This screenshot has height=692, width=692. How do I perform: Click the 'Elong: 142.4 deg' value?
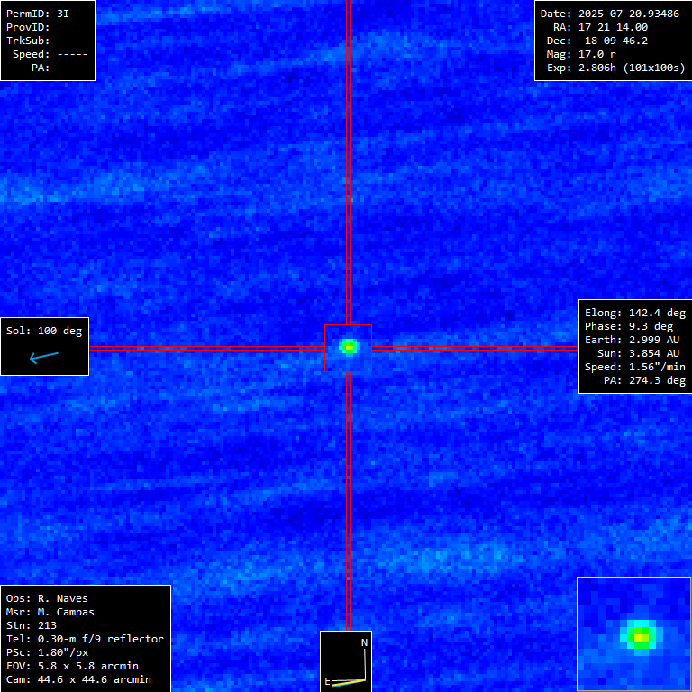[635, 313]
